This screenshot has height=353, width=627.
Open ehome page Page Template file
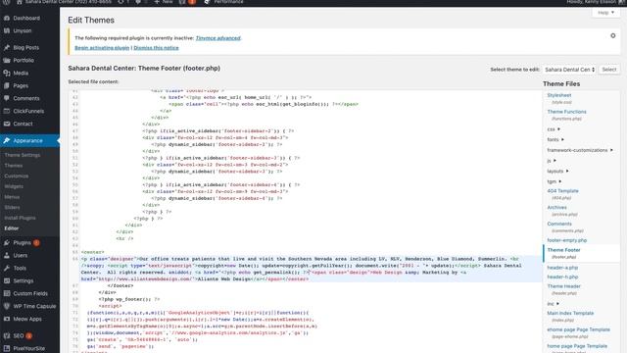(578, 329)
